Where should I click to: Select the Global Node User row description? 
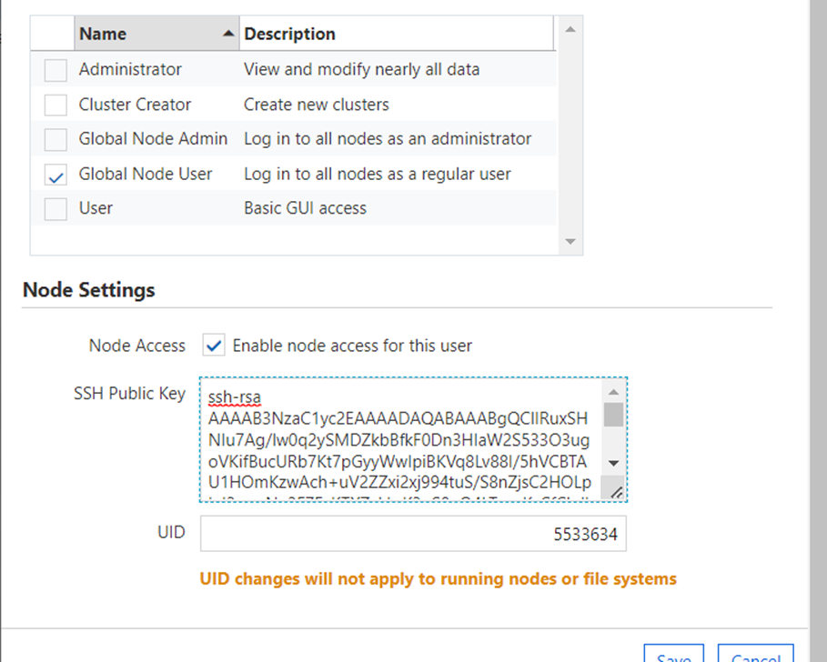click(377, 174)
